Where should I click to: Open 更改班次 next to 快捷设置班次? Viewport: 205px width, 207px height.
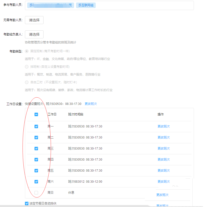pyautogui.click(x=90, y=103)
